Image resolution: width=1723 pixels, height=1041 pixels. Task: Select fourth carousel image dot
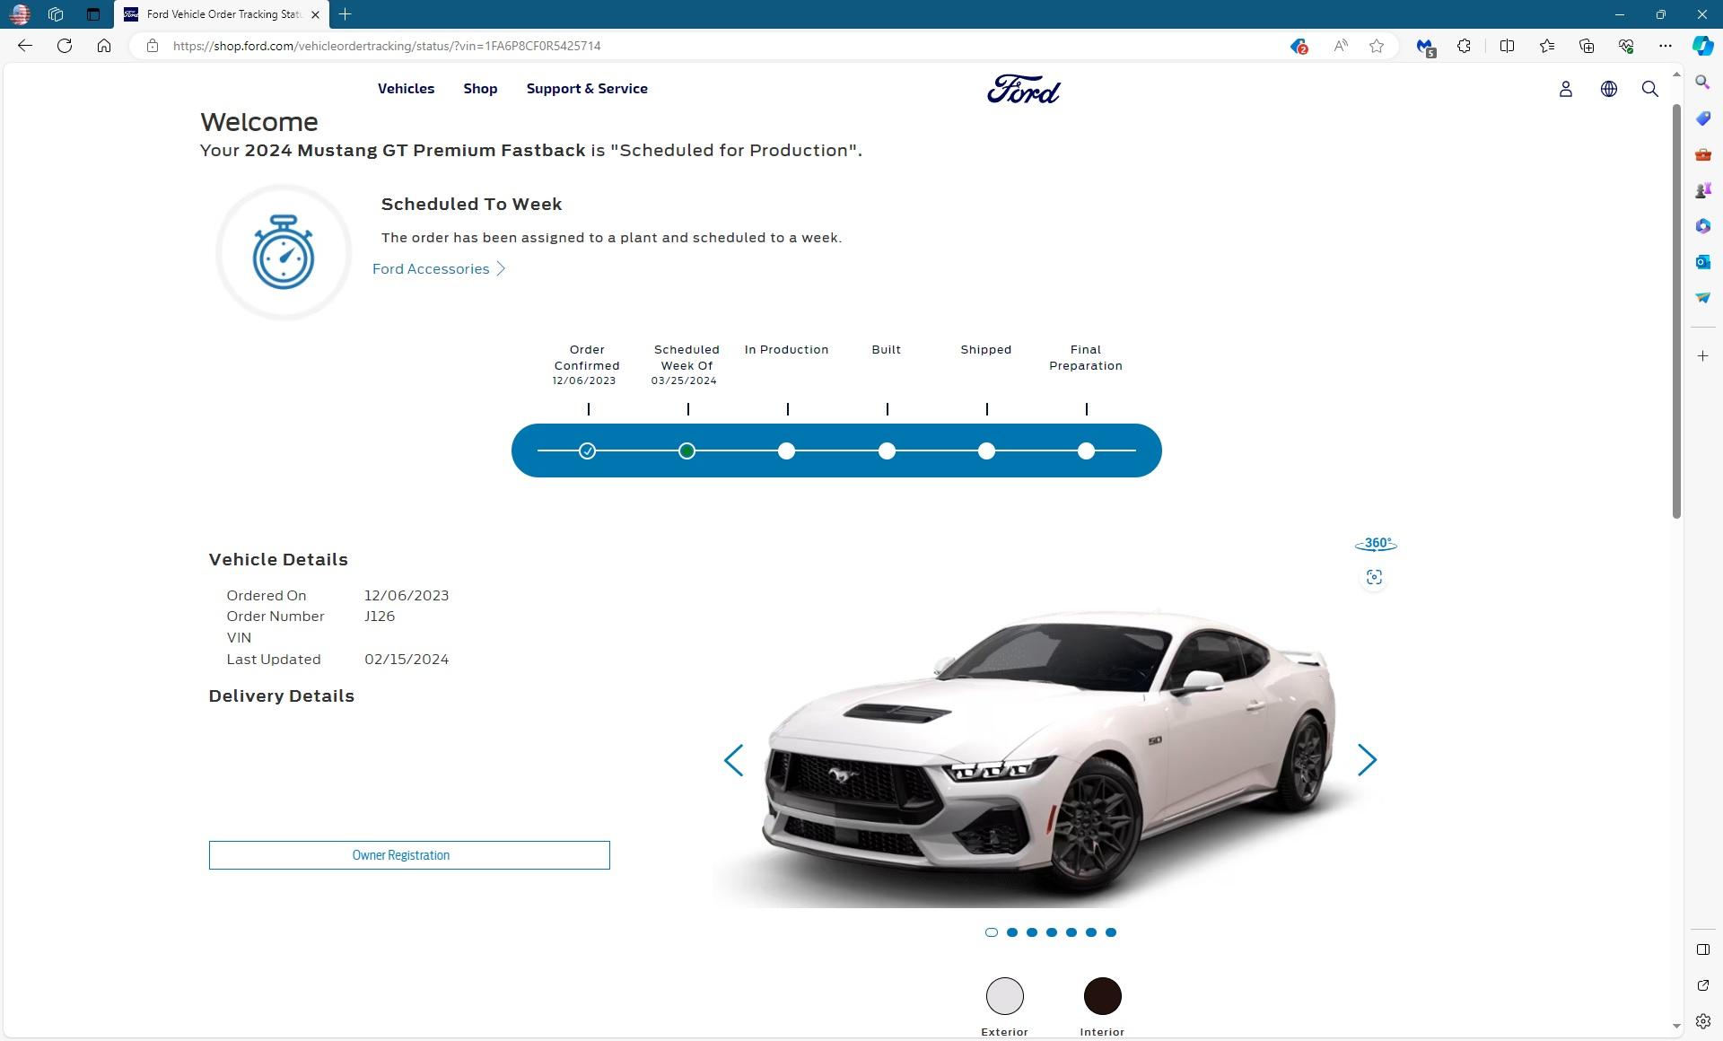[x=1052, y=932]
